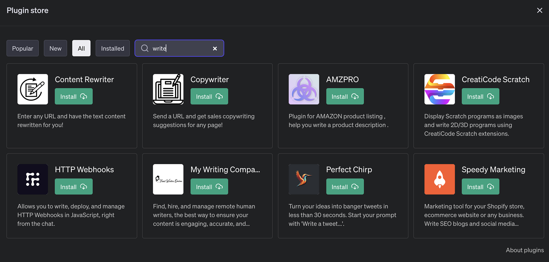Install the Content Rewriter plugin
The height and width of the screenshot is (262, 549).
pyautogui.click(x=73, y=97)
